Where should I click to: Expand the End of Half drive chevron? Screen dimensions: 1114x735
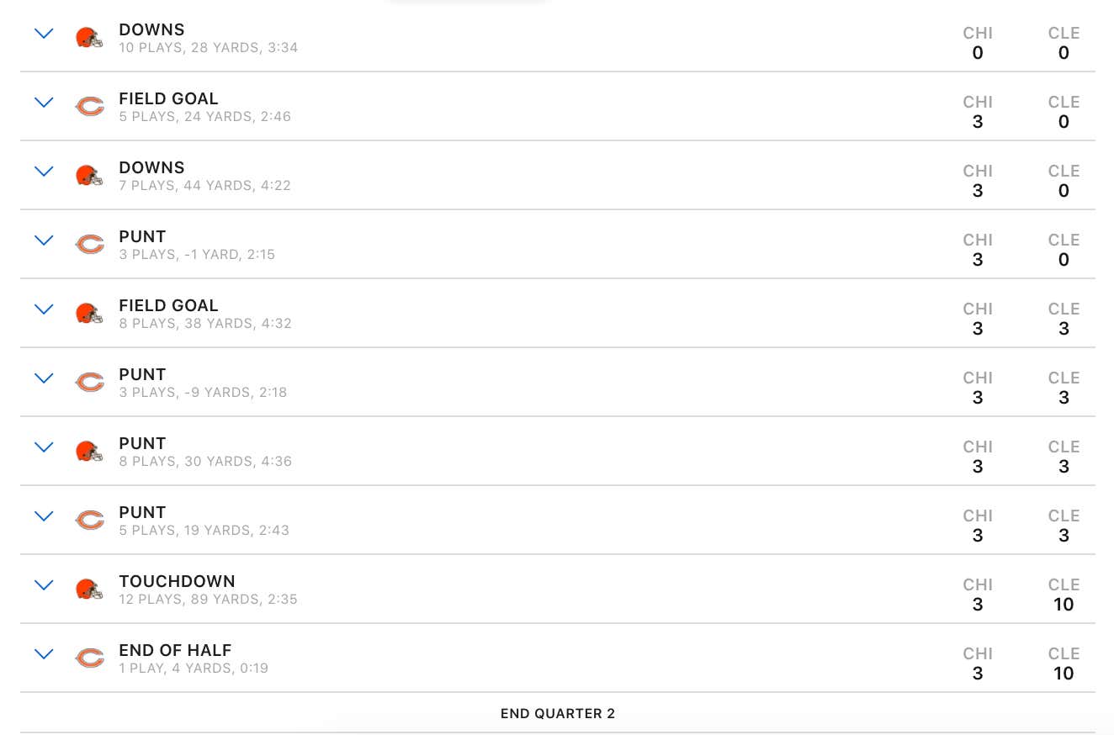coord(44,654)
